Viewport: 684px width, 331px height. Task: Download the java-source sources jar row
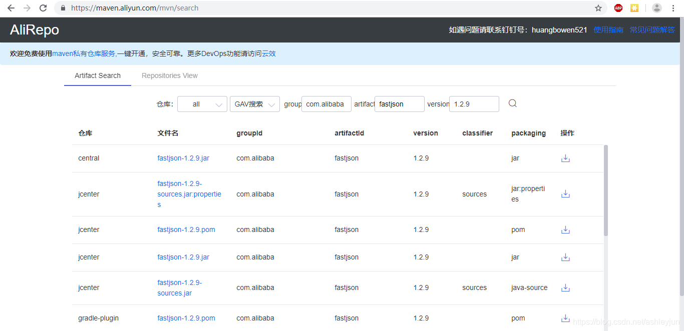coord(565,288)
